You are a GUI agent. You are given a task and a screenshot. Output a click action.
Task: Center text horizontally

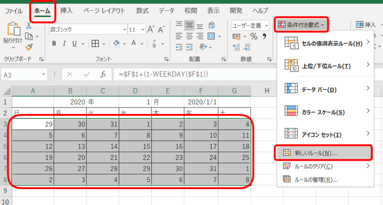(x=189, y=36)
